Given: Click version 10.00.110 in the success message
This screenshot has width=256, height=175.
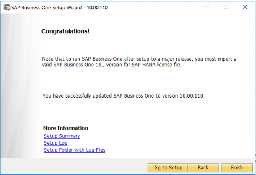Looking at the screenshot, I should [191, 96].
